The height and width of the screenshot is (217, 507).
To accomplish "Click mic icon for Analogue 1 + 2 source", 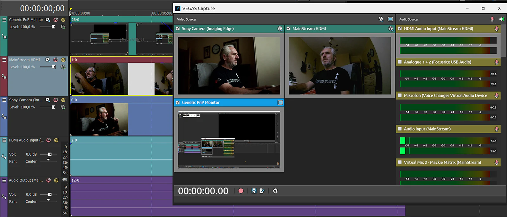I will pyautogui.click(x=497, y=62).
